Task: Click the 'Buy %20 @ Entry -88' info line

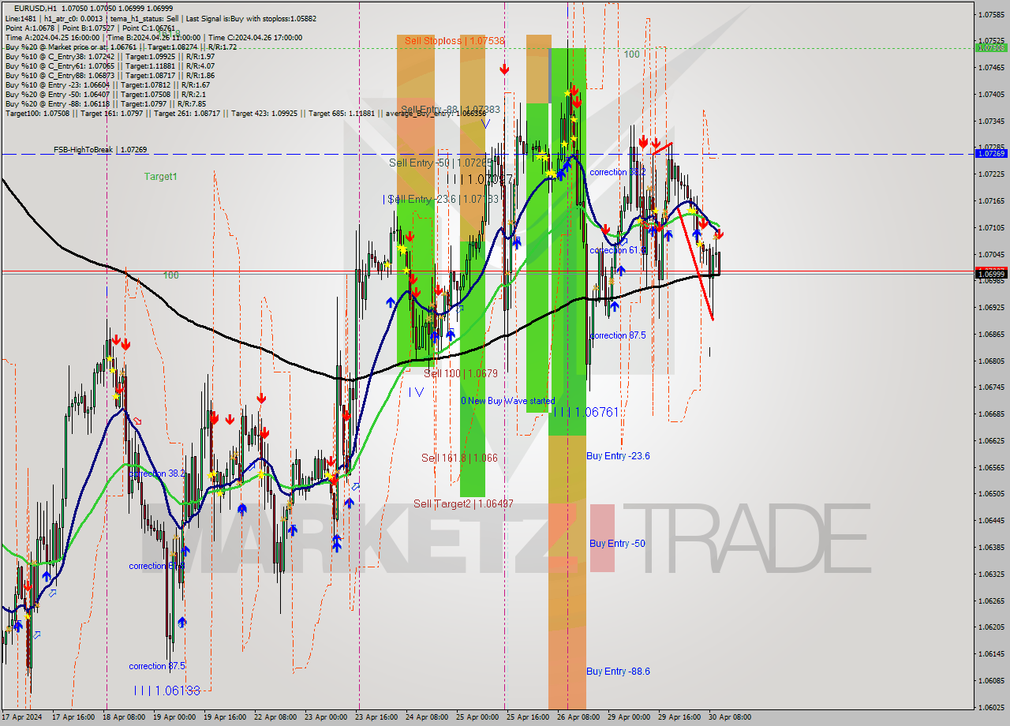Action: 105,104
